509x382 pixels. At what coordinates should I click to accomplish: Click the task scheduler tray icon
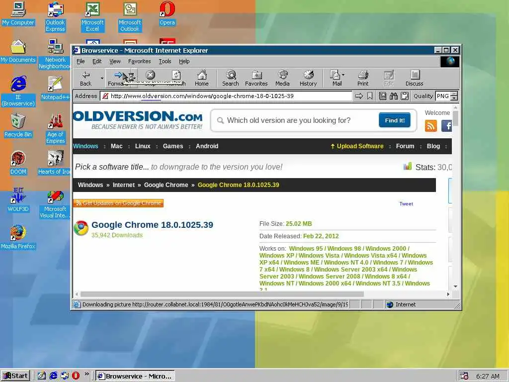pyautogui.click(x=464, y=376)
